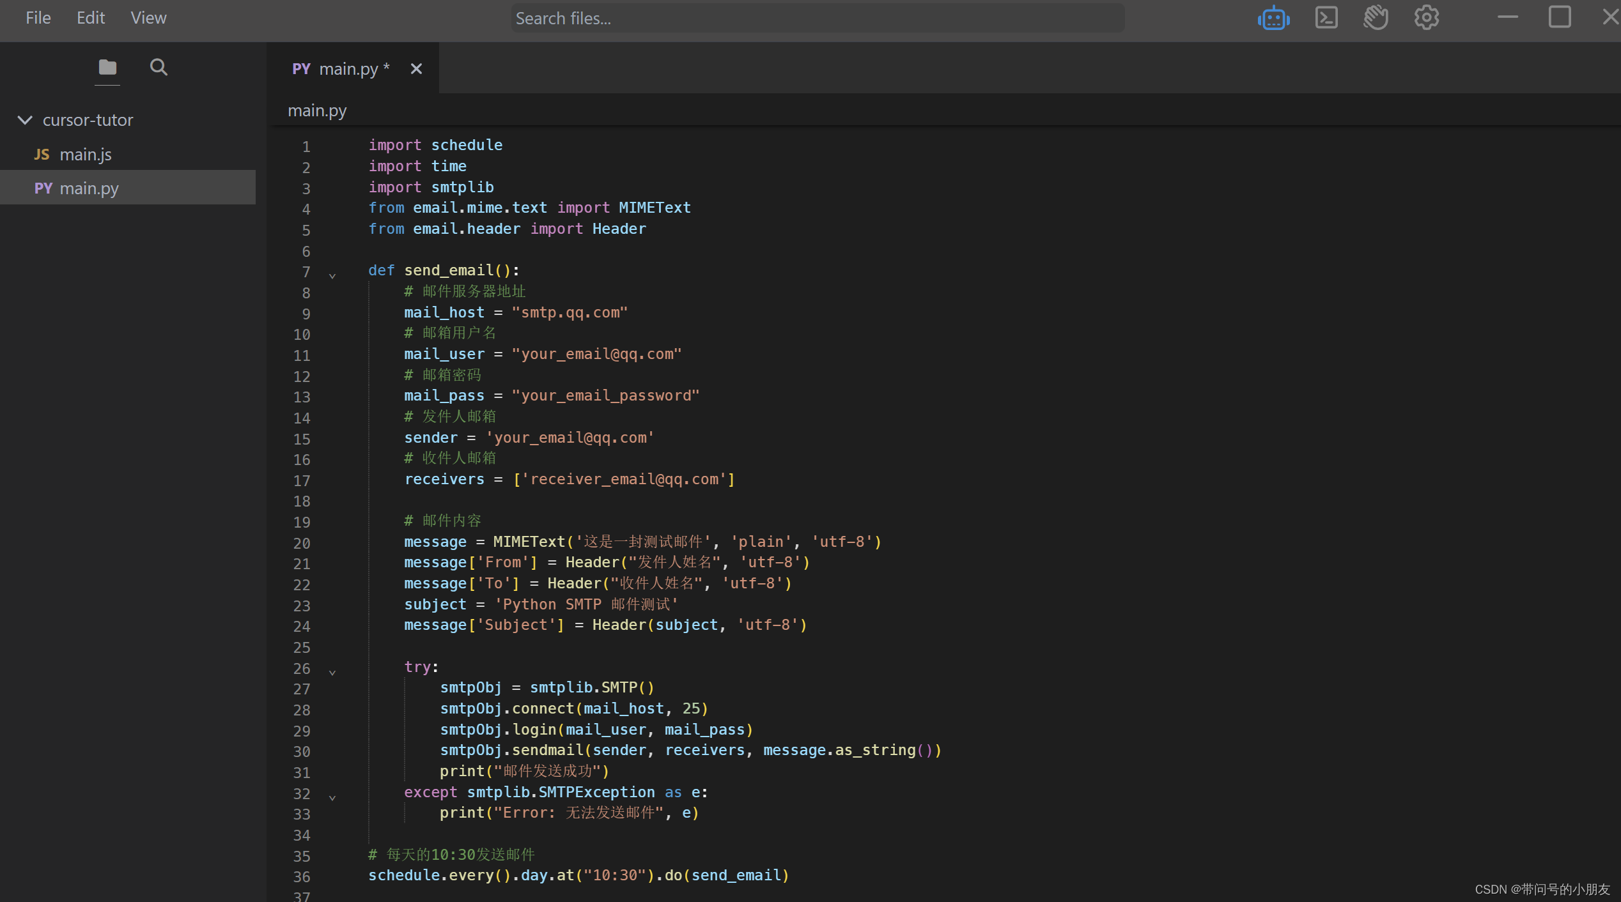Click smtpObj.login on line 29
Viewport: 1621px width, 902px height.
[498, 730]
